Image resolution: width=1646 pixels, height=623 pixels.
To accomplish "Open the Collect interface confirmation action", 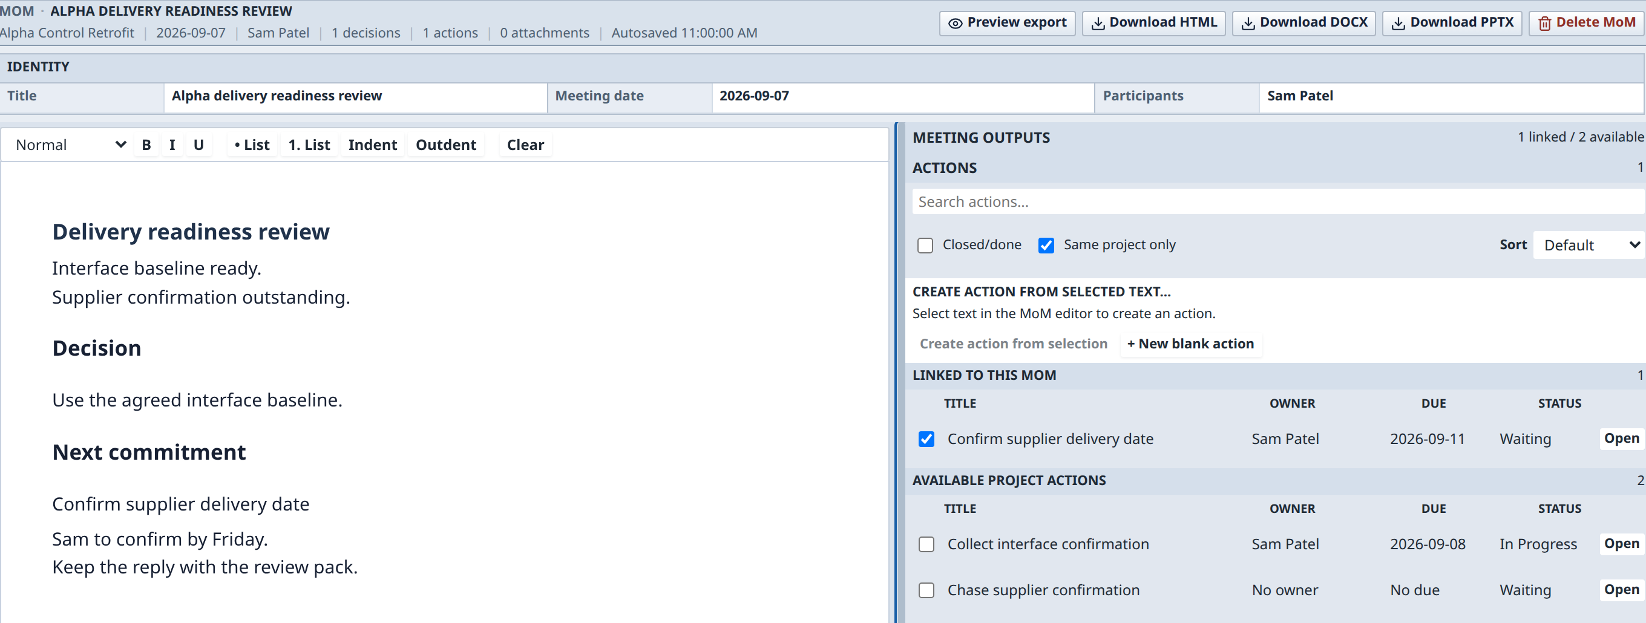I will (1621, 544).
